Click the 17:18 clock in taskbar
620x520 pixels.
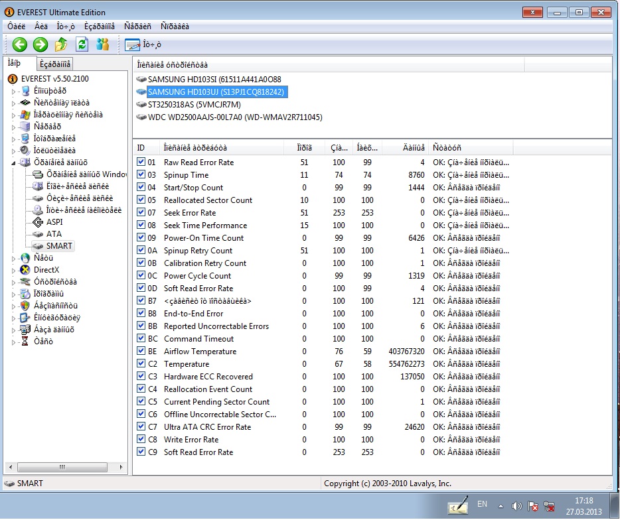click(x=583, y=501)
